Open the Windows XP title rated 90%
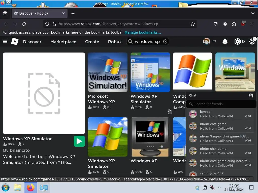Image resolution: width=258 pixels, height=193 pixels. [144, 161]
